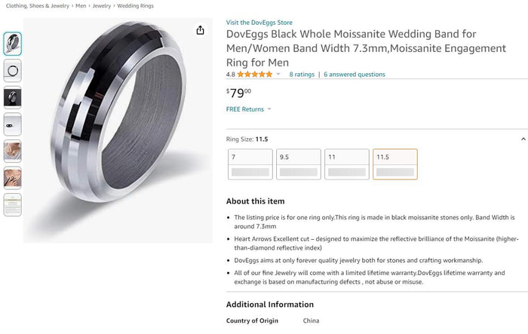Choose ring size 7
528x334 pixels.
pos(250,164)
